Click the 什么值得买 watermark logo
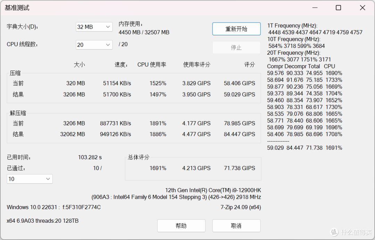The width and height of the screenshot is (375, 240). pyautogui.click(x=350, y=232)
